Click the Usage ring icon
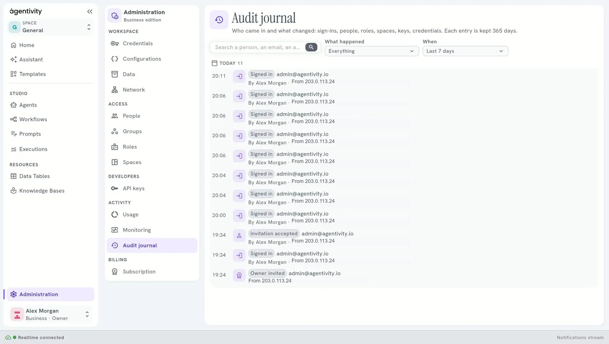This screenshot has width=609, height=344. pyautogui.click(x=115, y=215)
